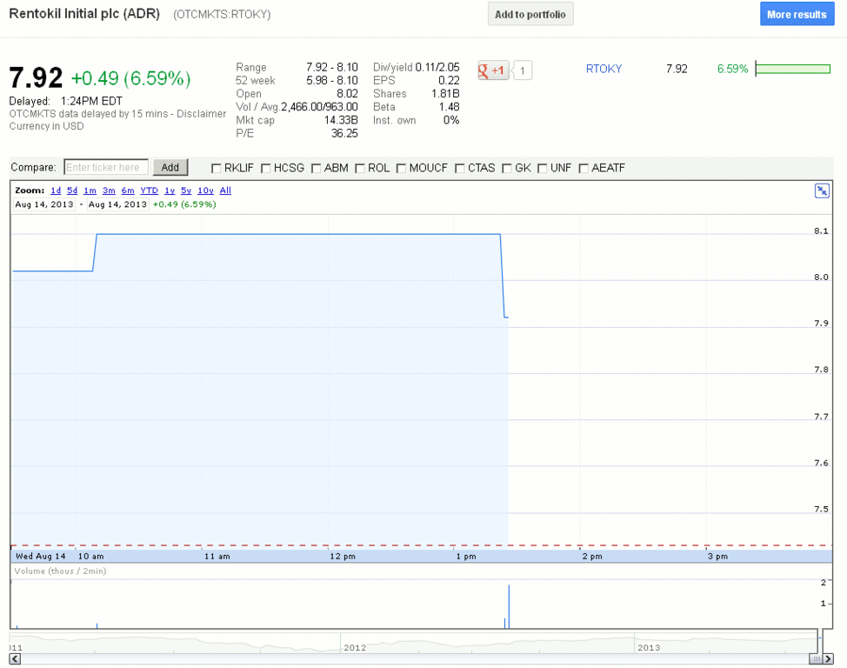847x668 pixels.
Task: Click the 52 week range value
Action: [331, 81]
